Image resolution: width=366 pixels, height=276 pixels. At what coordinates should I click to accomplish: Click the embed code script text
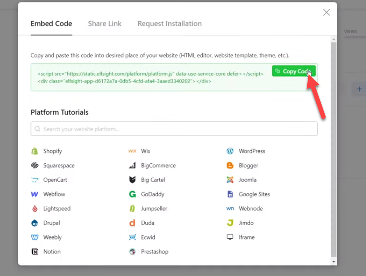[x=151, y=77]
